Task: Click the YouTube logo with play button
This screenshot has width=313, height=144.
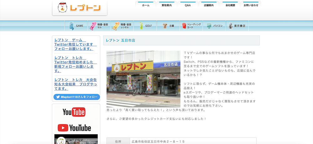Action: tap(74, 128)
